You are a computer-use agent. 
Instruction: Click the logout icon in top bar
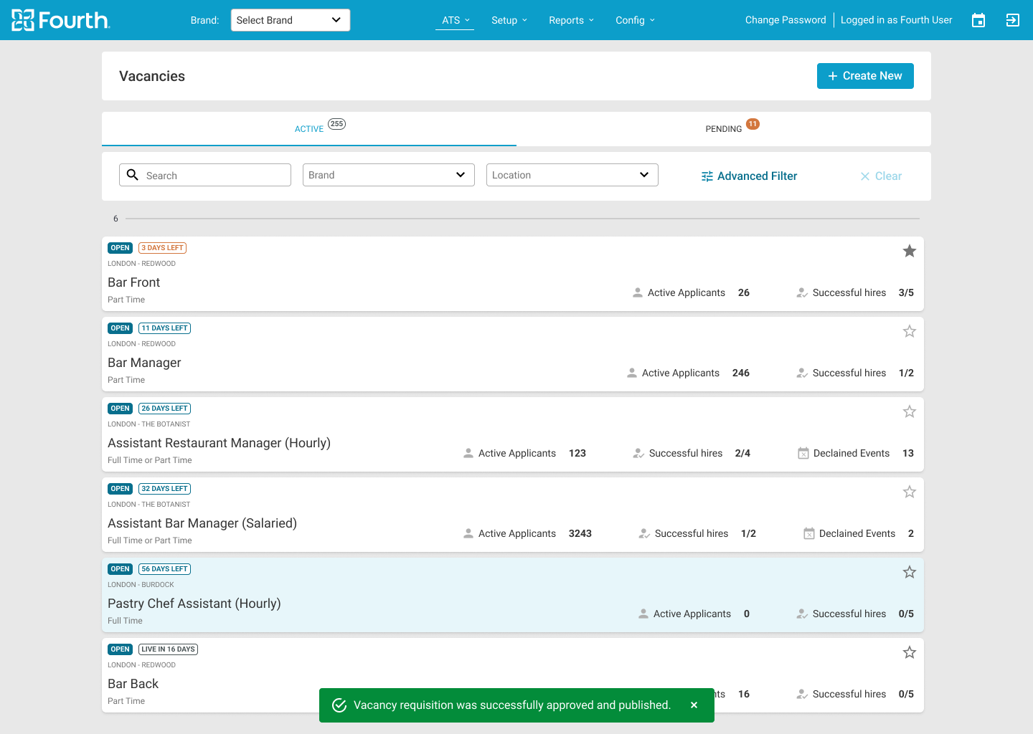click(1012, 20)
